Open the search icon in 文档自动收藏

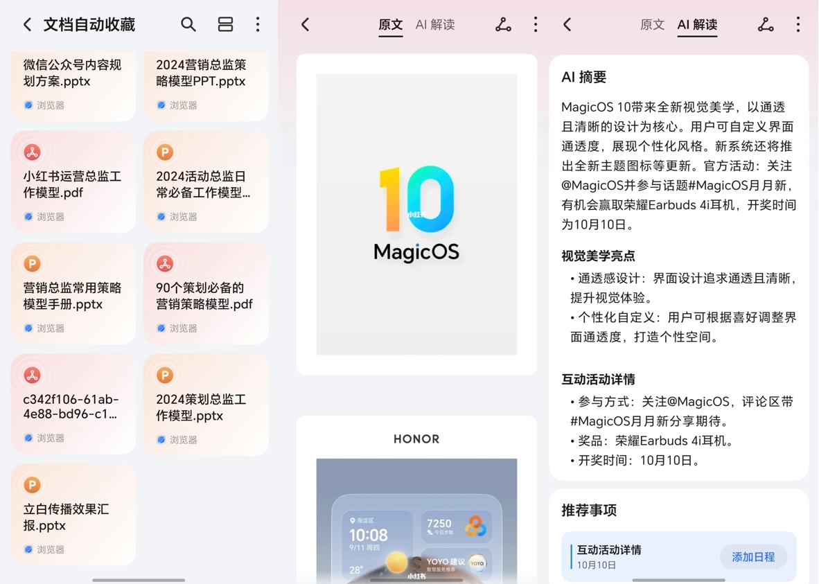click(x=188, y=24)
